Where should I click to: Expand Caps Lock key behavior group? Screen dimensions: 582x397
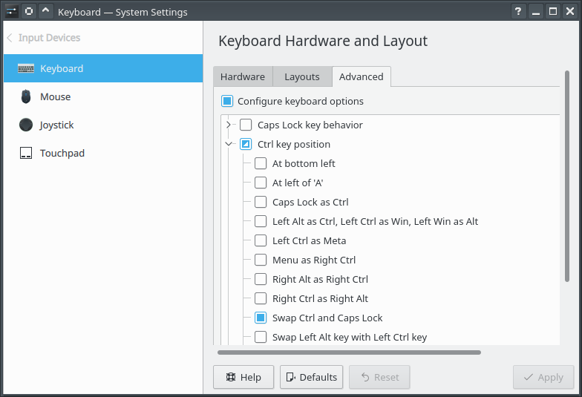(x=229, y=125)
